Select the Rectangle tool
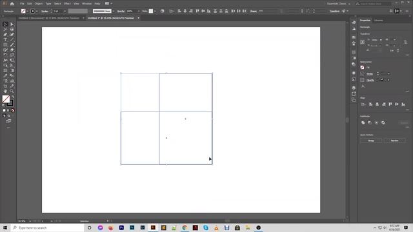This screenshot has width=413, height=232. coord(5,44)
